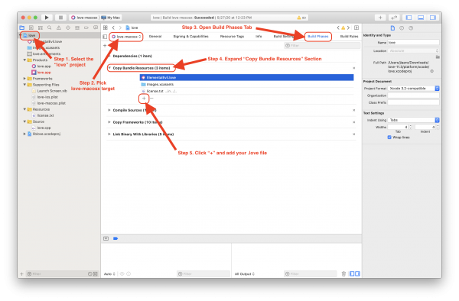
Task: Open the All Output console dropdown
Action: (245, 273)
